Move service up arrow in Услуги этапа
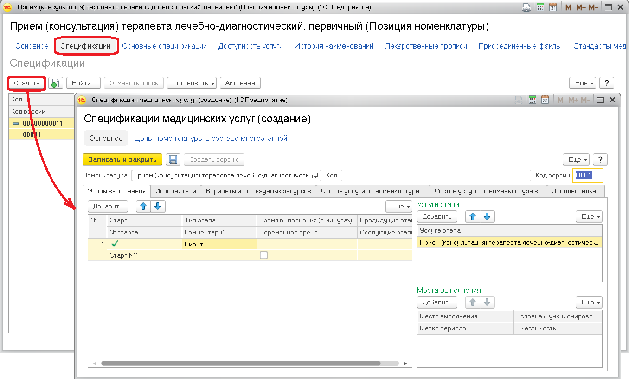 473,216
